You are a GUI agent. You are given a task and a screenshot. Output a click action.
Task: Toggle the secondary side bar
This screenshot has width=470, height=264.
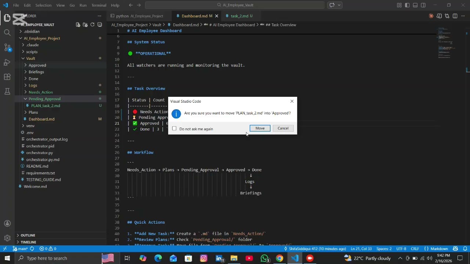tap(423, 5)
